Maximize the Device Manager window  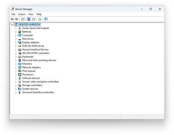click(151, 9)
